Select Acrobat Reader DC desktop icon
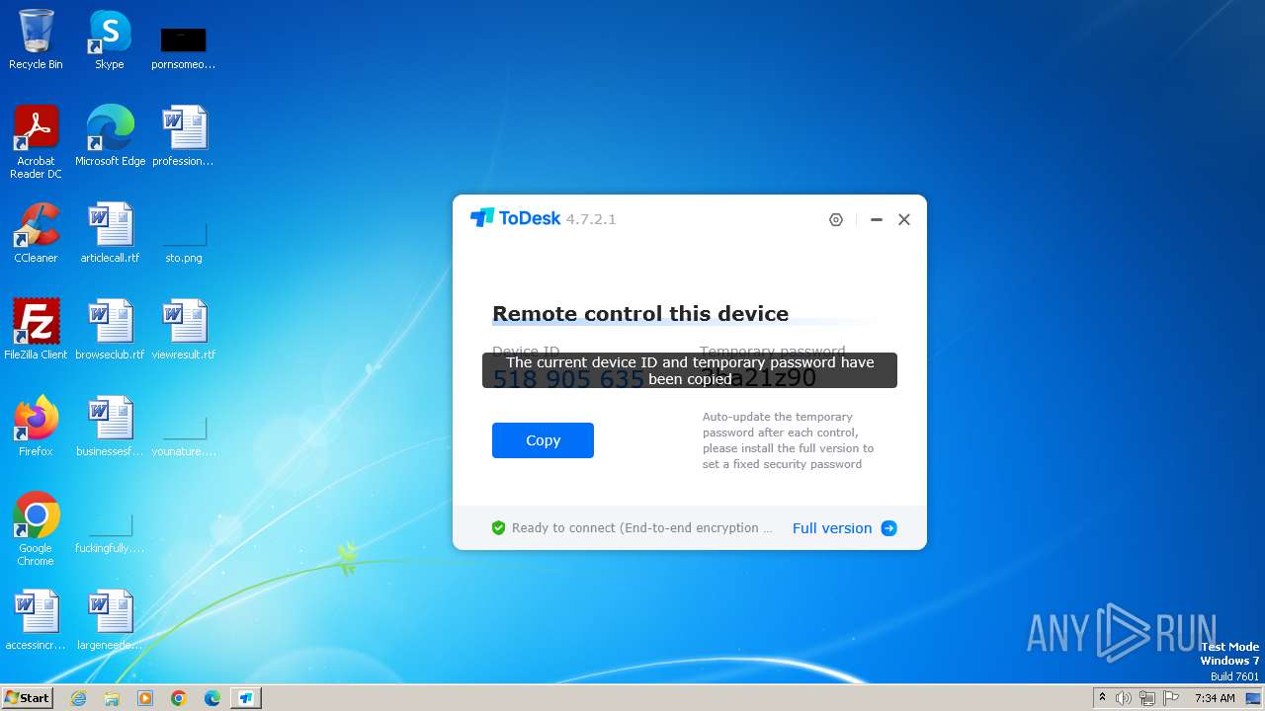1265x711 pixels. [36, 142]
